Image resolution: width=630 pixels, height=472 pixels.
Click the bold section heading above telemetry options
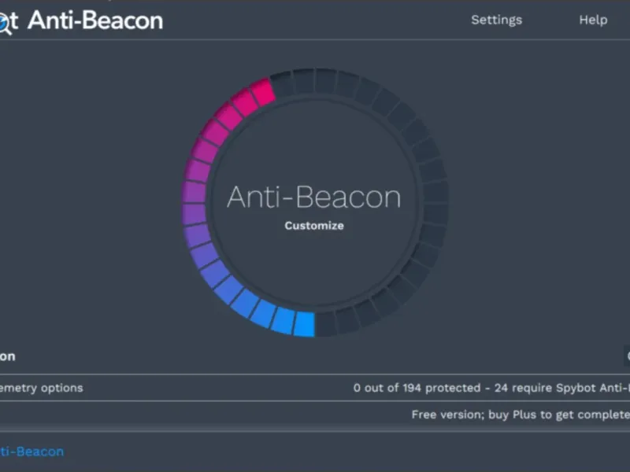pos(7,356)
